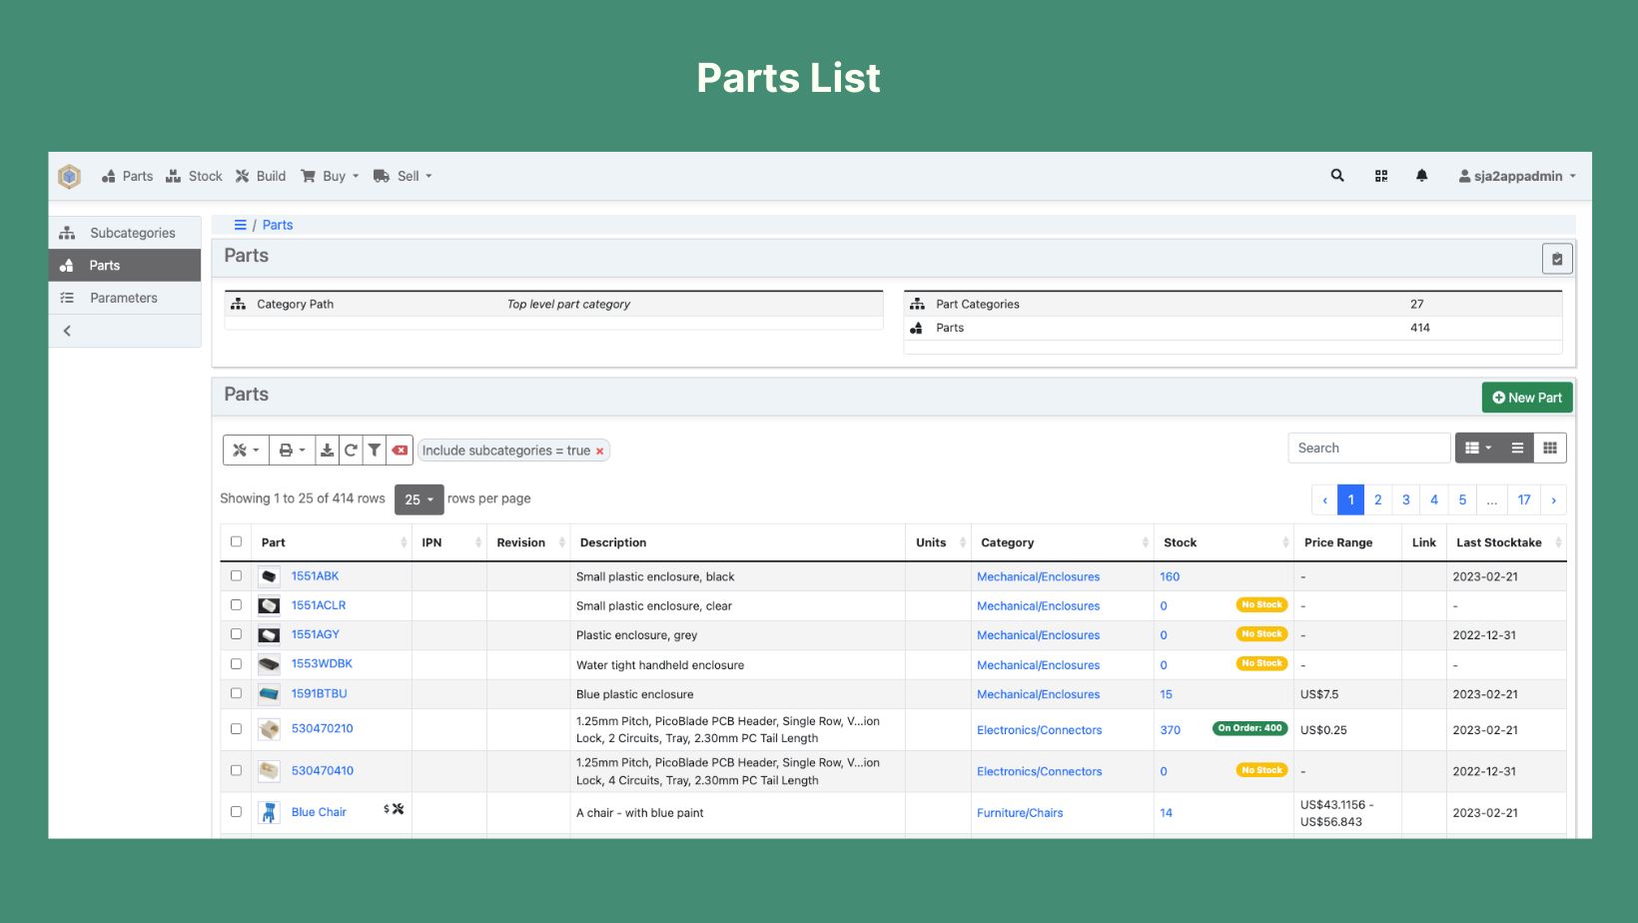
Task: Click the parts table Search field
Action: (1367, 449)
